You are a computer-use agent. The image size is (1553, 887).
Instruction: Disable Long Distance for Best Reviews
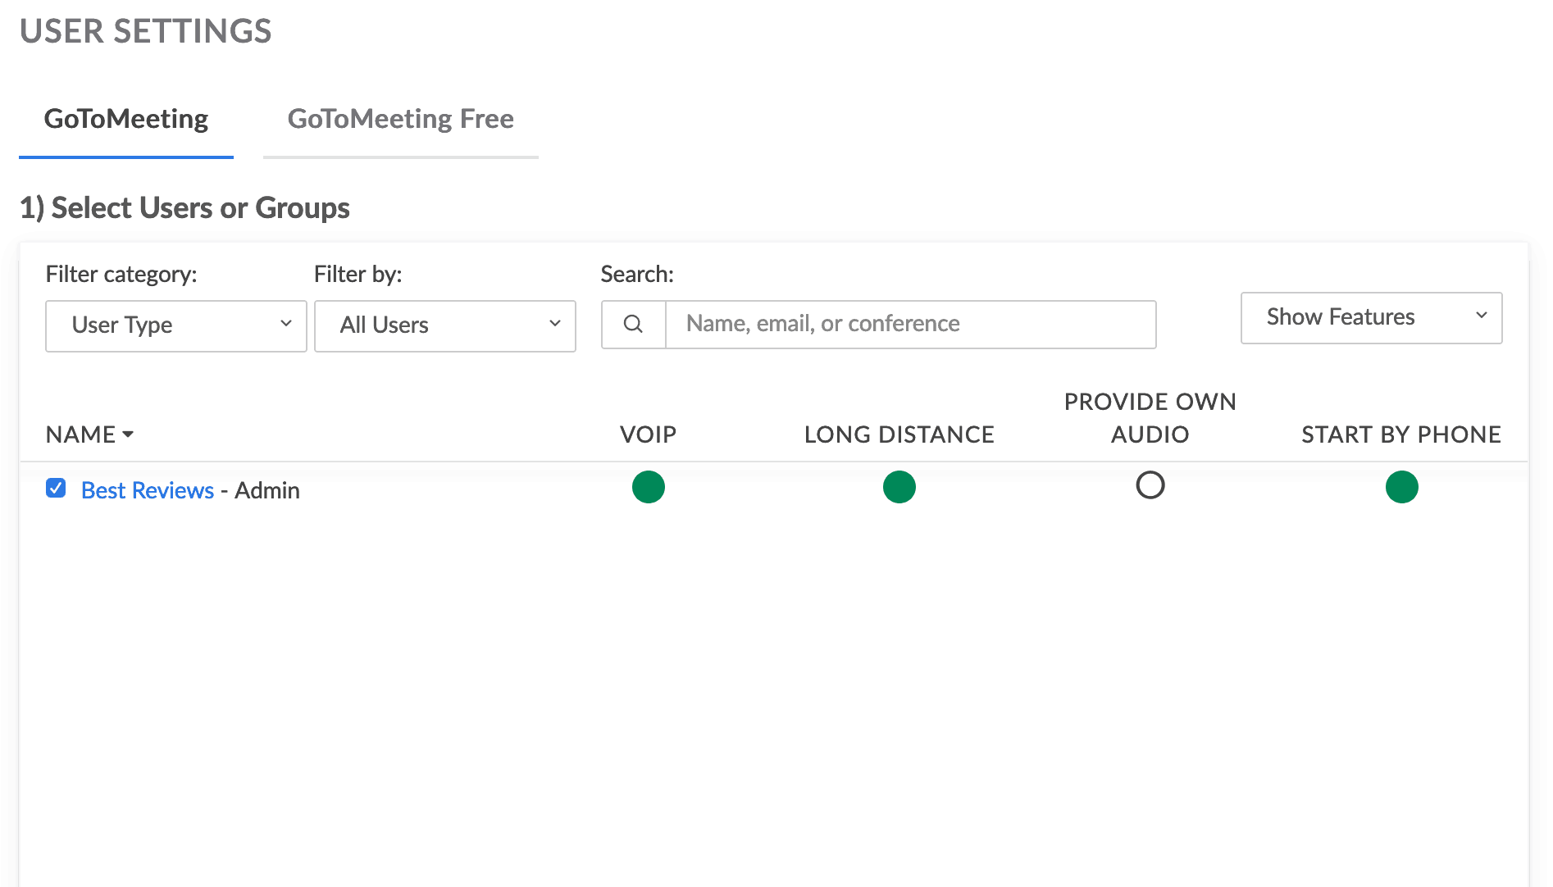[899, 486]
